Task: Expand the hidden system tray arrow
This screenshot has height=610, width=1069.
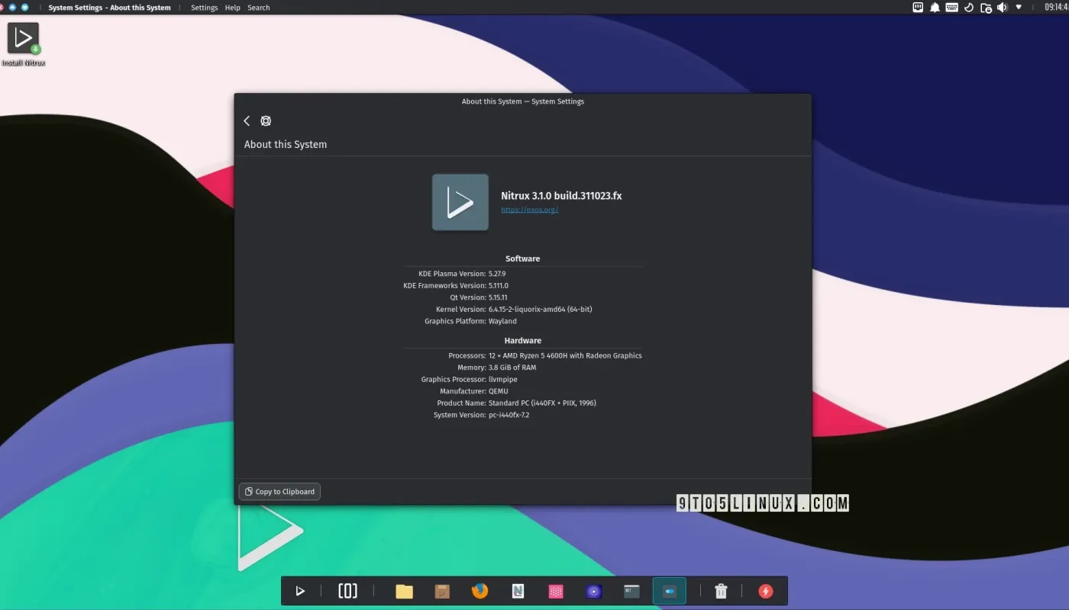Action: pos(1018,7)
